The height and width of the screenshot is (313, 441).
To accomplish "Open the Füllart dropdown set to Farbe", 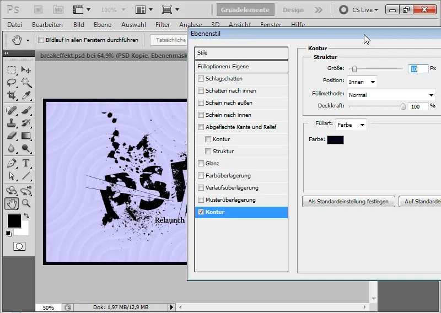I will [x=351, y=125].
